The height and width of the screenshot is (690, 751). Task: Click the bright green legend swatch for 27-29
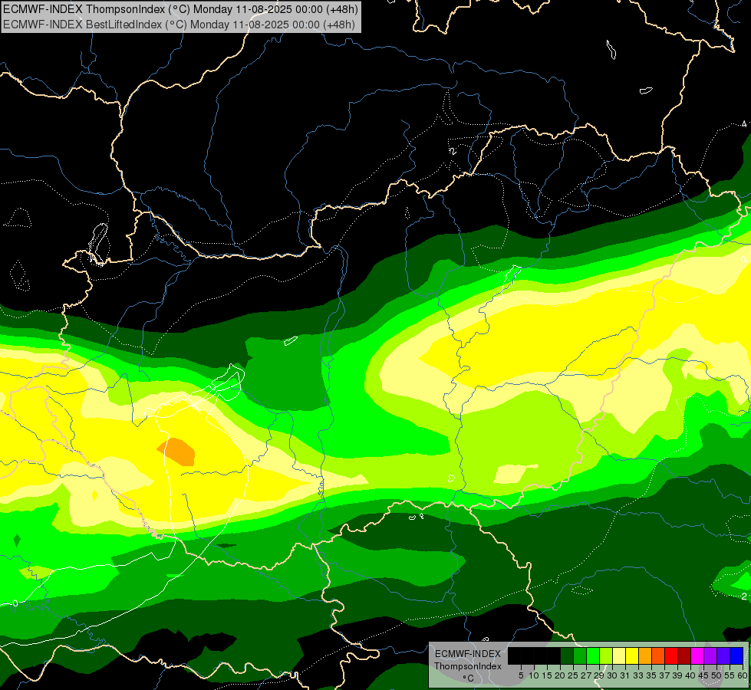tap(593, 655)
